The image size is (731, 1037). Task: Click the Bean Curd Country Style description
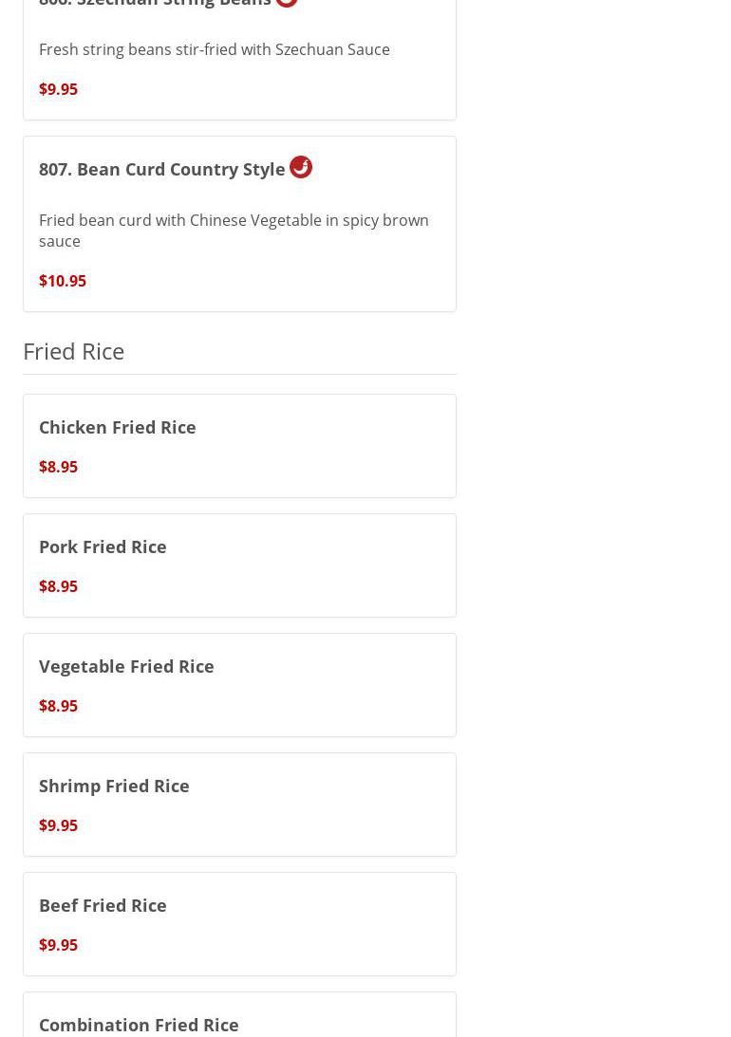tap(234, 231)
